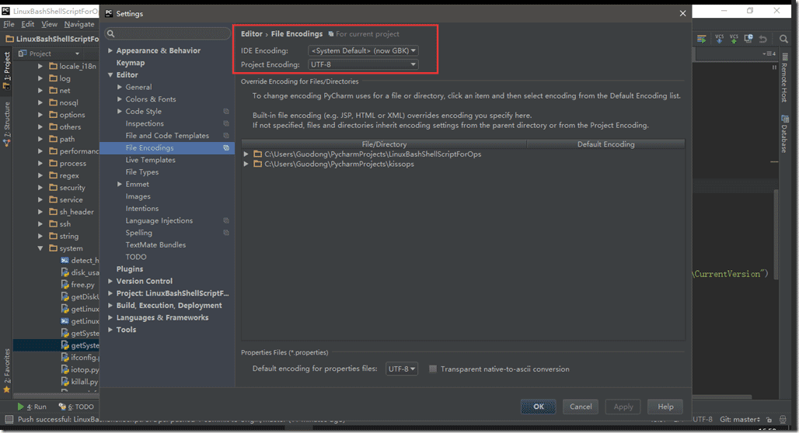Click the VCS commit changes icon
Viewport: 799px width, 433px height.
tap(734, 39)
